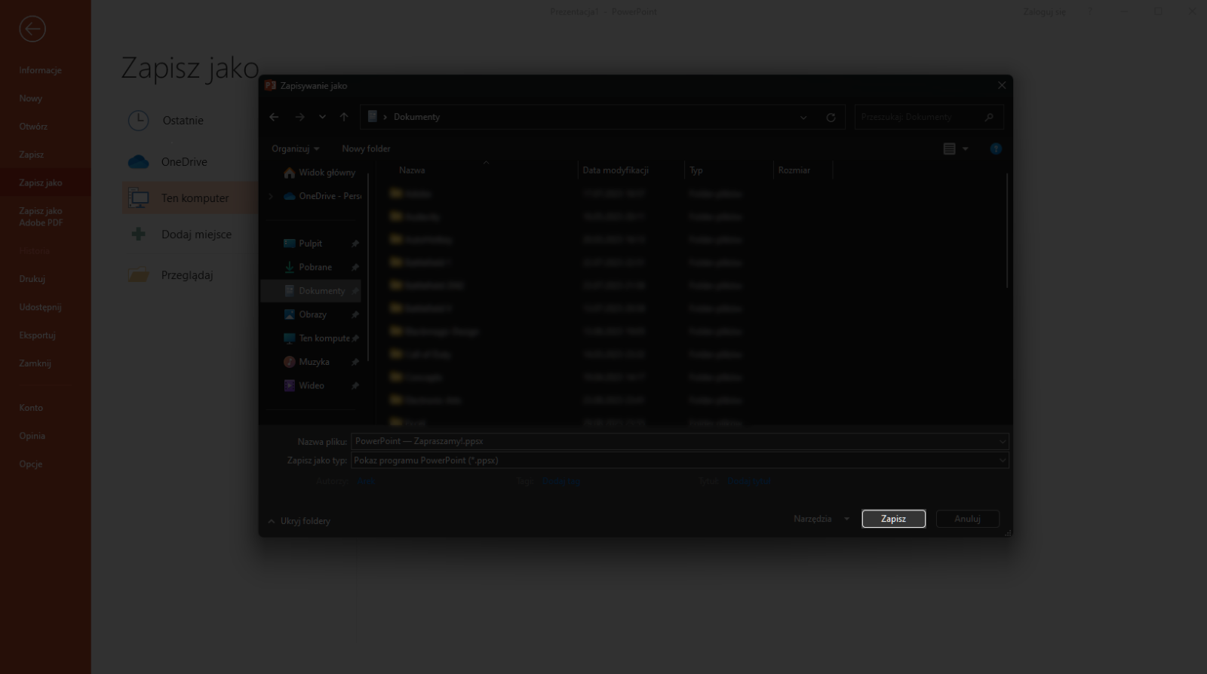The image size is (1207, 674).
Task: Select Zapisz in backstage menu
Action: click(32, 155)
